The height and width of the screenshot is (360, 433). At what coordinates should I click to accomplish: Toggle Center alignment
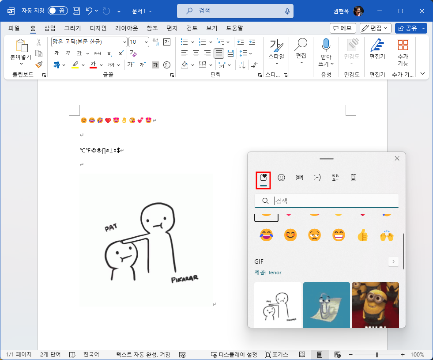(196, 53)
